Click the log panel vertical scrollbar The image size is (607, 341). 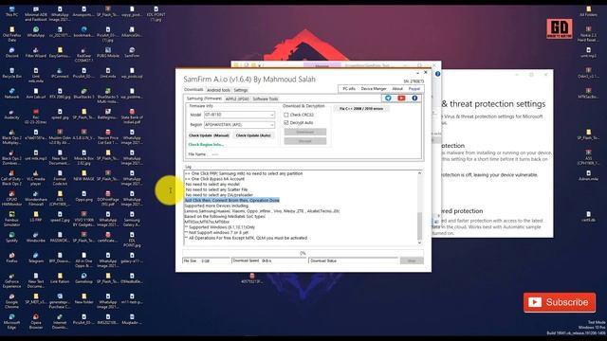(x=419, y=226)
